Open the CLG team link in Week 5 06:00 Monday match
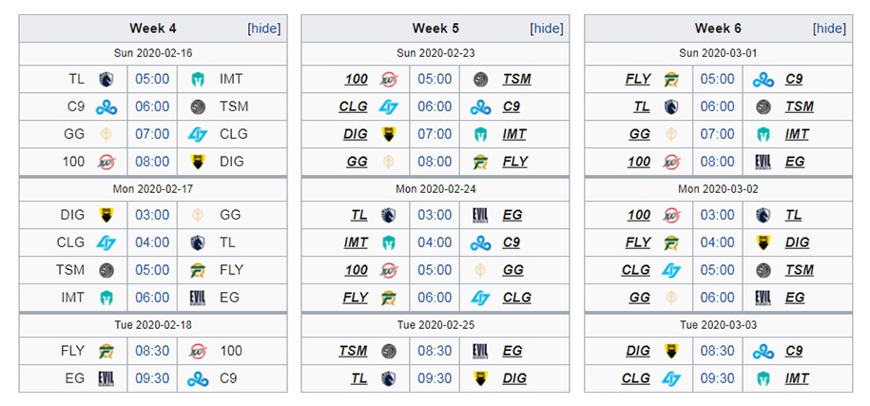The width and height of the screenshot is (870, 406). click(x=516, y=298)
